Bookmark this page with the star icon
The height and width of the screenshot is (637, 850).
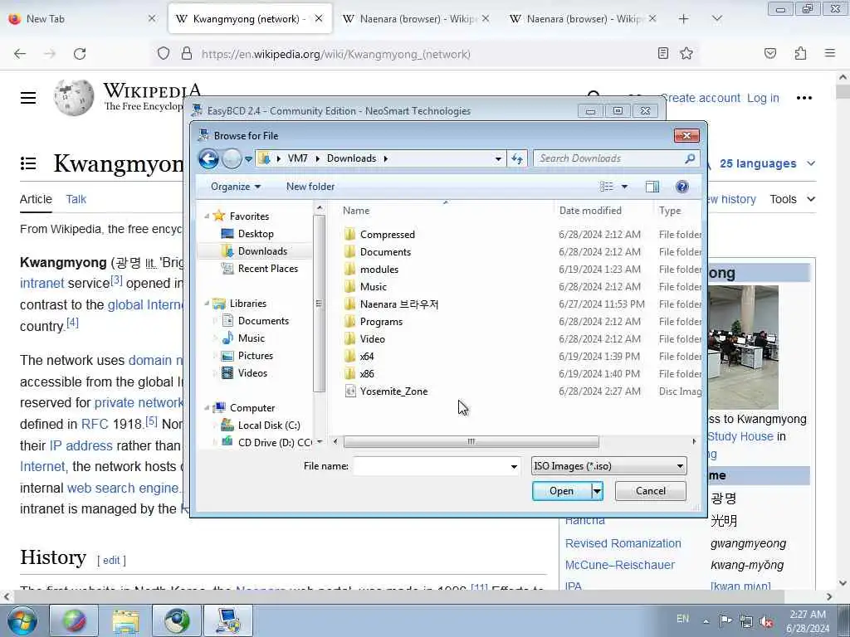[686, 53]
